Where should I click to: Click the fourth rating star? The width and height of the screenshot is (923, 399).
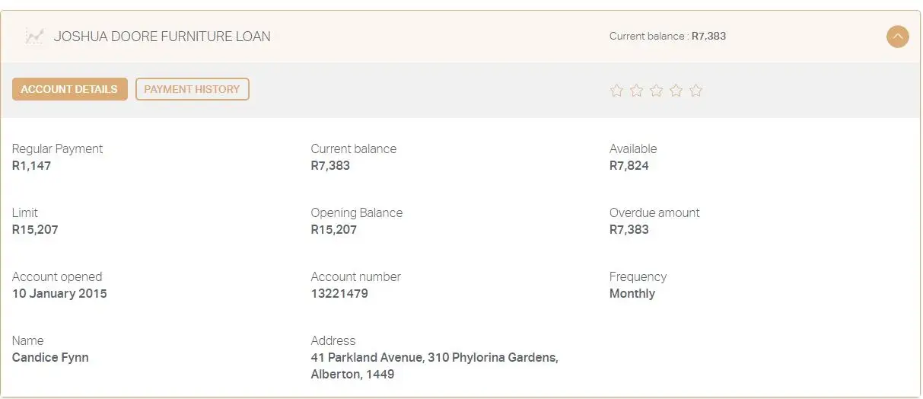coord(676,91)
